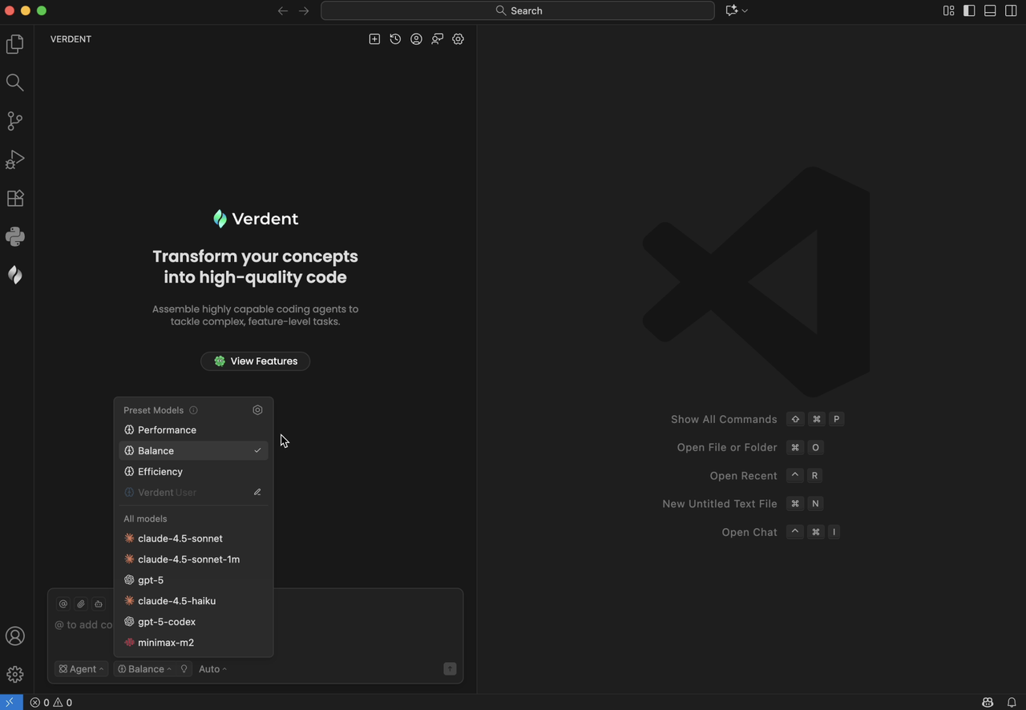Click the attach file paperclip icon

click(81, 604)
